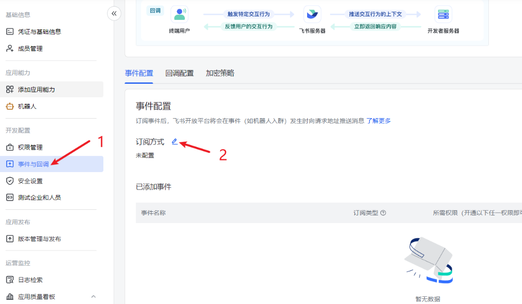Click the 事件名称 column header
The height and width of the screenshot is (304, 522).
pos(153,213)
